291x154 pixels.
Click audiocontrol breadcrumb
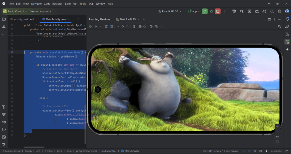(x=109, y=151)
